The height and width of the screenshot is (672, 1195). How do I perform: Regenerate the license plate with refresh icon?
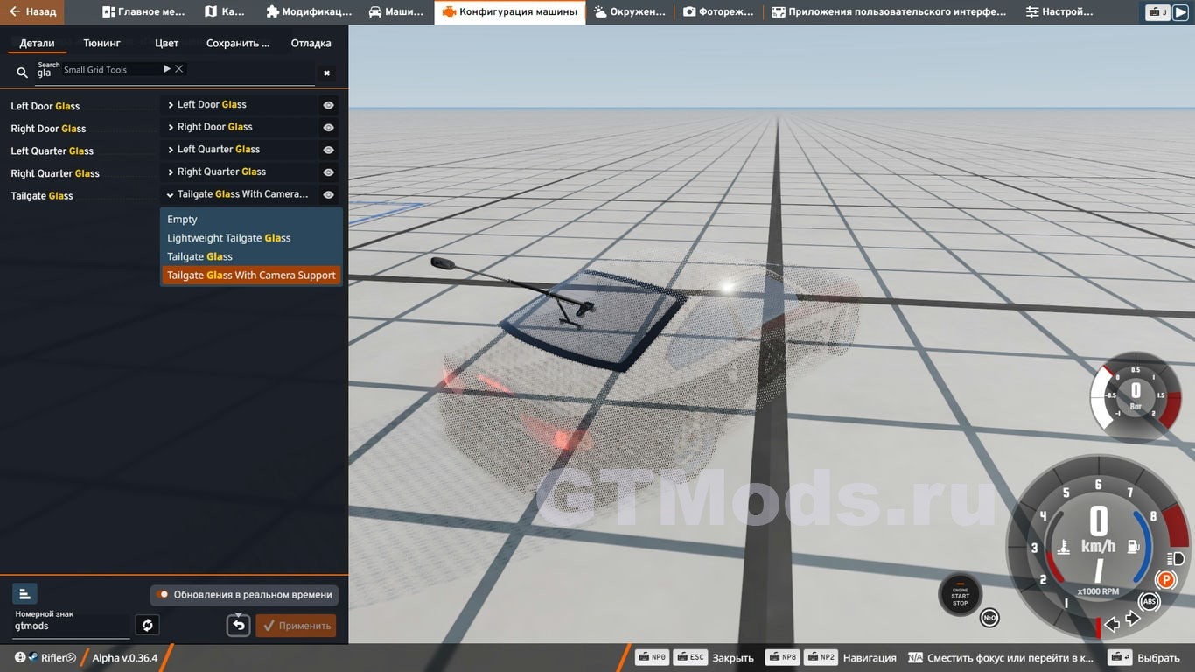pyautogui.click(x=147, y=625)
